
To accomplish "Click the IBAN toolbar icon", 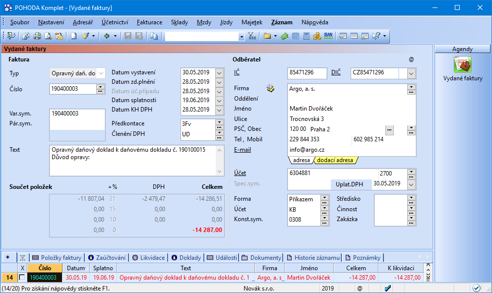I will coord(328,36).
